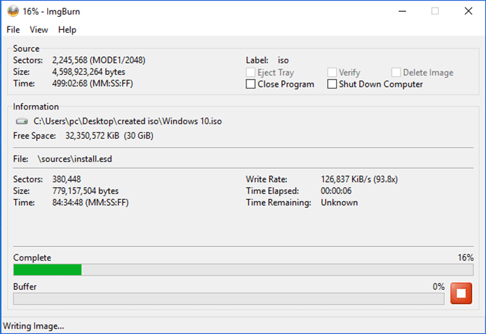Tick the Shut Down Computer checkbox
The image size is (486, 334).
(x=332, y=85)
